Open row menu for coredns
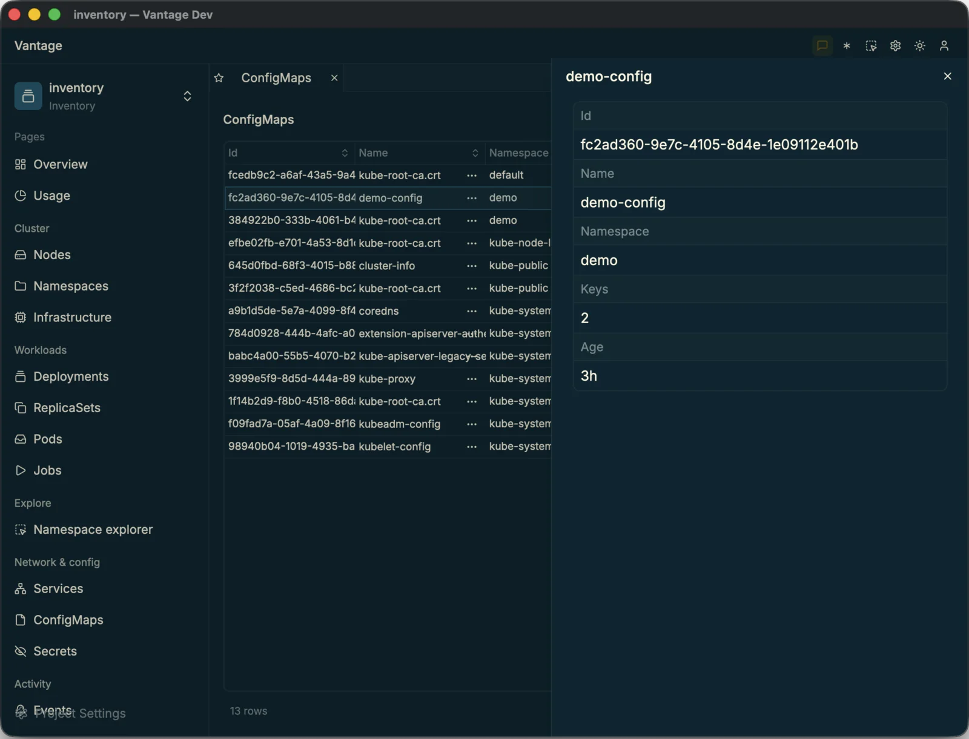969x739 pixels. pos(472,311)
